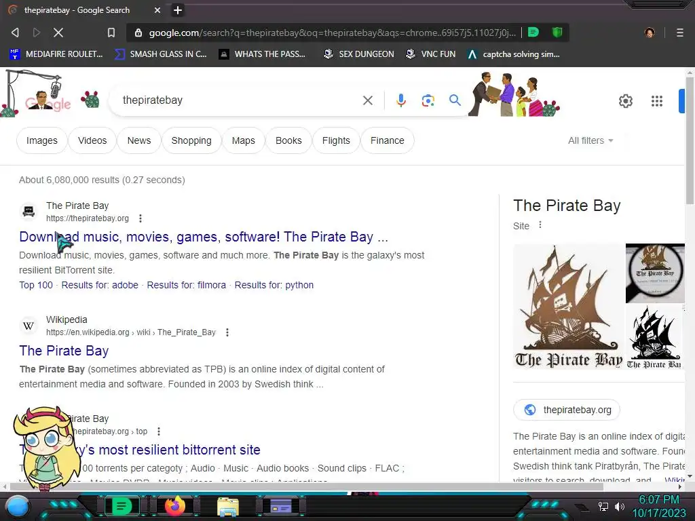Click the Firefox icon in the taskbar
The height and width of the screenshot is (521, 695).
point(175,506)
